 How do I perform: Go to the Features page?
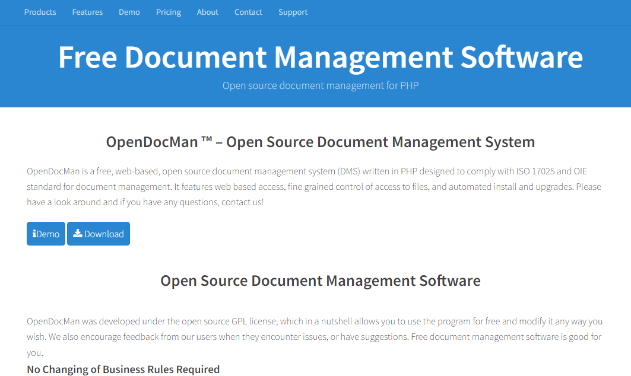[x=87, y=12]
